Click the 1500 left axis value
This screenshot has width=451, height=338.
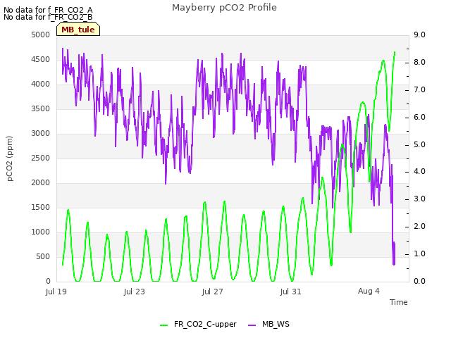(41, 208)
